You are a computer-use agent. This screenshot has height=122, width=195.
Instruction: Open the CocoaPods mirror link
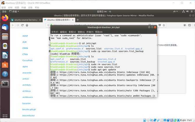(x=27, y=60)
